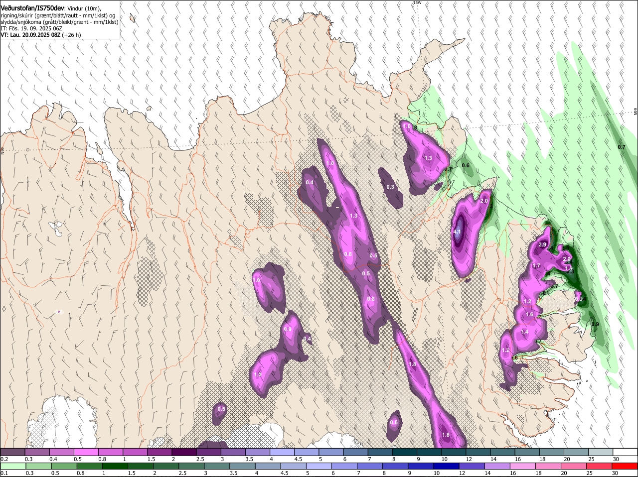Click the 1.6 precipitation value on the map
Image resolution: width=638 pixels, height=477 pixels.
[x=529, y=314]
